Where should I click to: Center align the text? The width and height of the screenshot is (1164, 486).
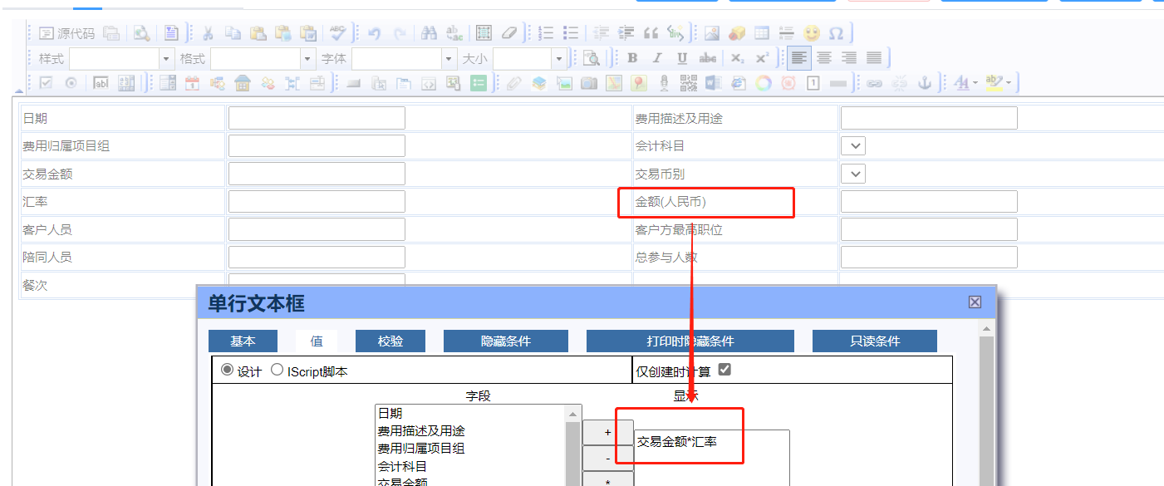pos(824,58)
